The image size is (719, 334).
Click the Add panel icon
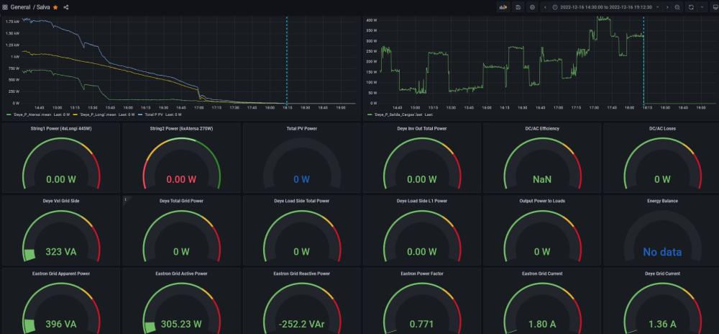pyautogui.click(x=503, y=7)
